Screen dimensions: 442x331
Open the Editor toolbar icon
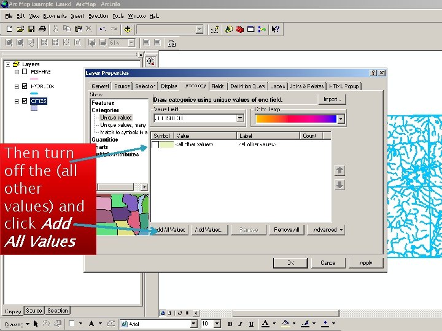pyautogui.click(x=214, y=29)
